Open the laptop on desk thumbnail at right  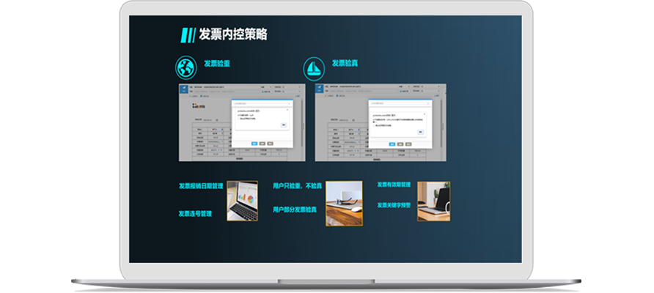pos(433,201)
